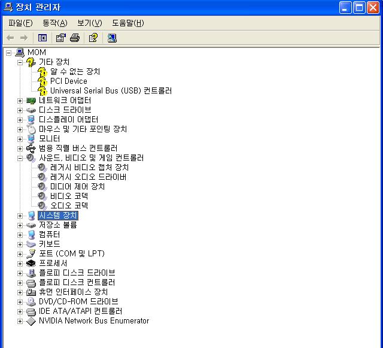
Task: Expand the 모니터 category
Action: tap(20, 139)
